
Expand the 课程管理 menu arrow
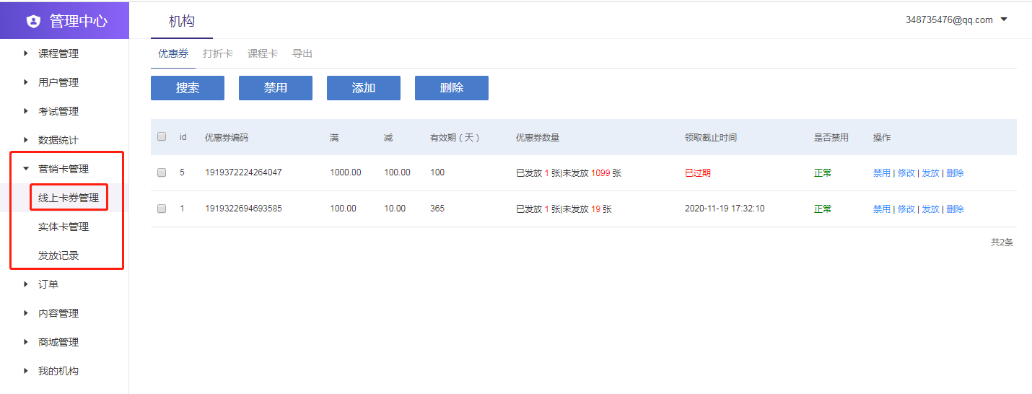tap(26, 53)
